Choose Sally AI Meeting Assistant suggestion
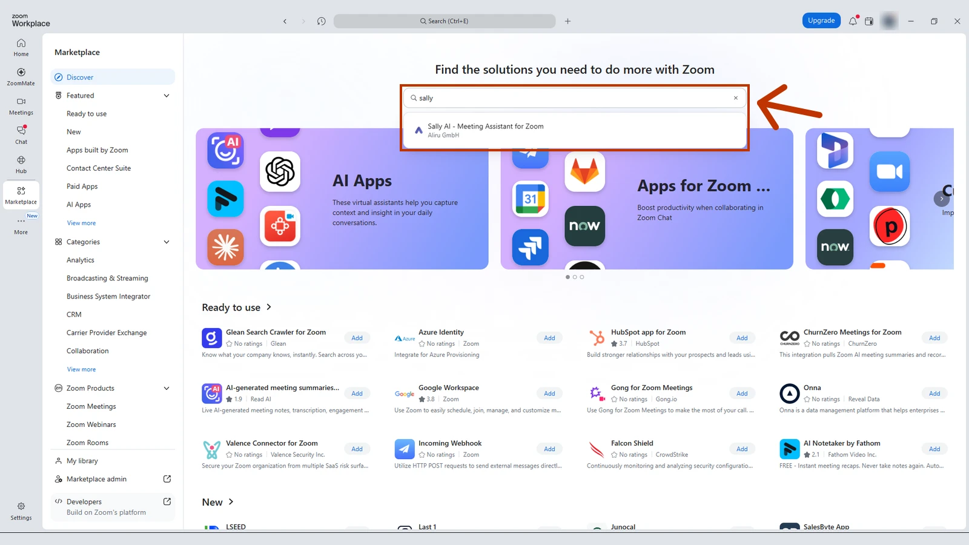The image size is (969, 545). coord(575,130)
